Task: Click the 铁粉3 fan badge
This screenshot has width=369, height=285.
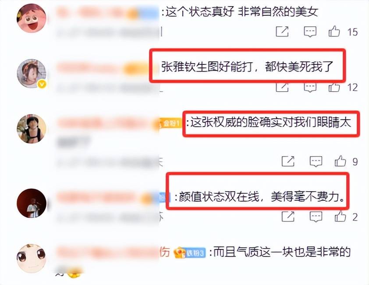Action: 190,253
